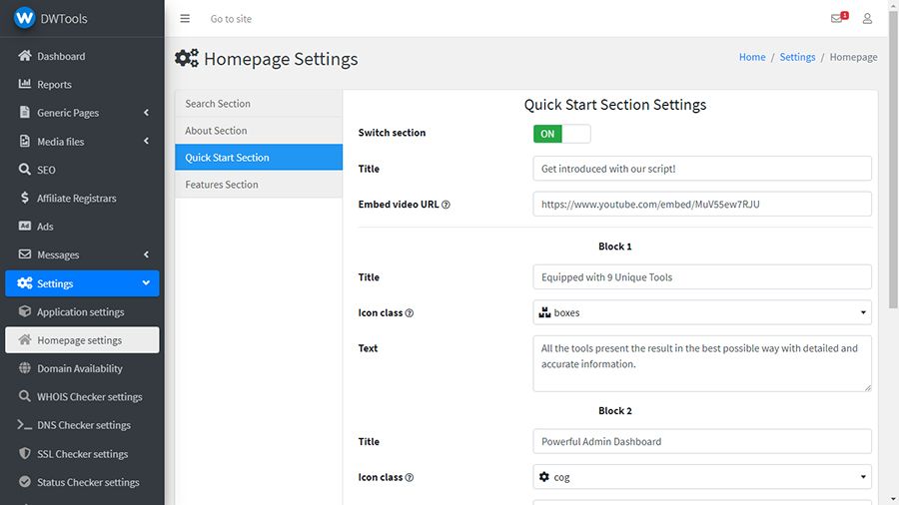Click the Embed video URL input field
The width and height of the screenshot is (899, 505).
pyautogui.click(x=702, y=205)
